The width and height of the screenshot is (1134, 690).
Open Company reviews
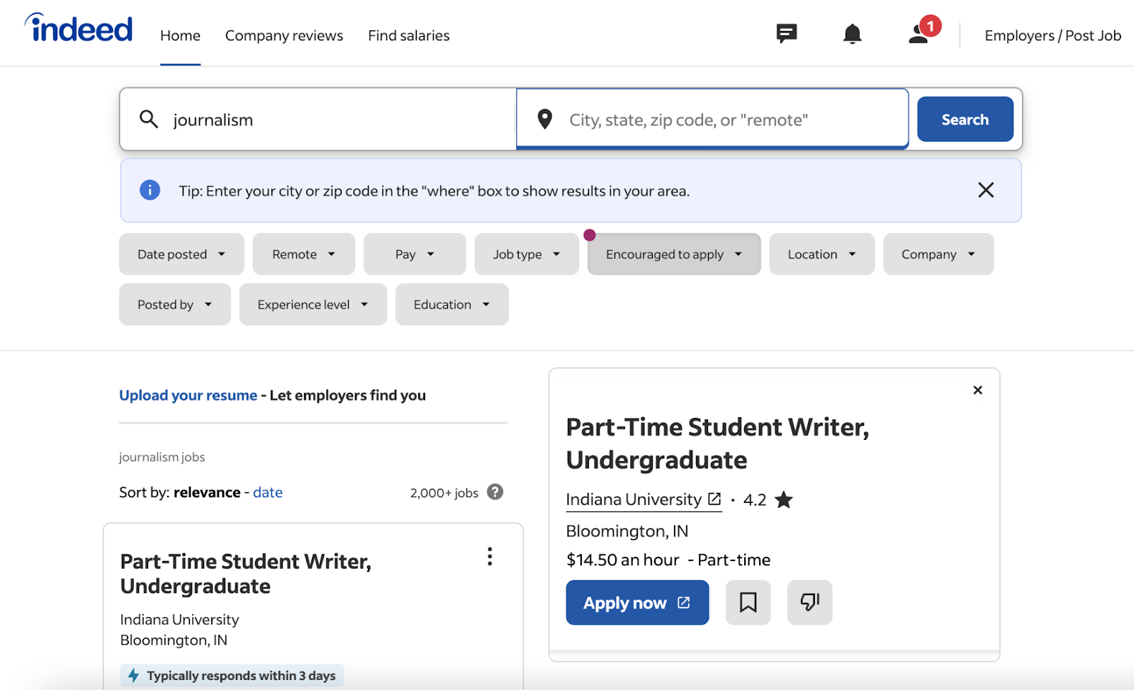click(x=284, y=35)
